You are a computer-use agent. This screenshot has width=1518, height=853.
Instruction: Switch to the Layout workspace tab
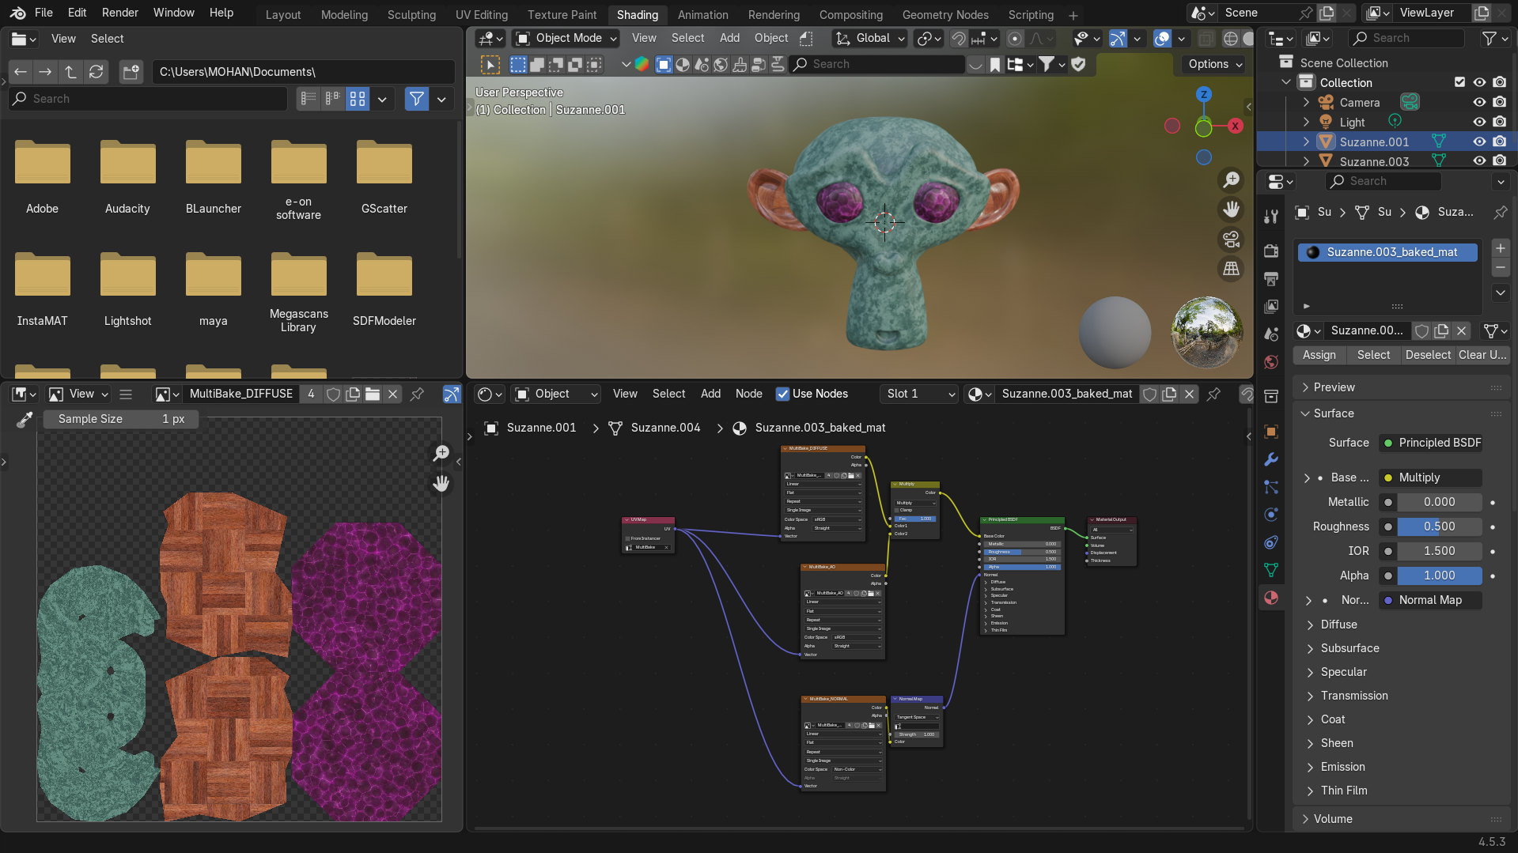click(283, 14)
